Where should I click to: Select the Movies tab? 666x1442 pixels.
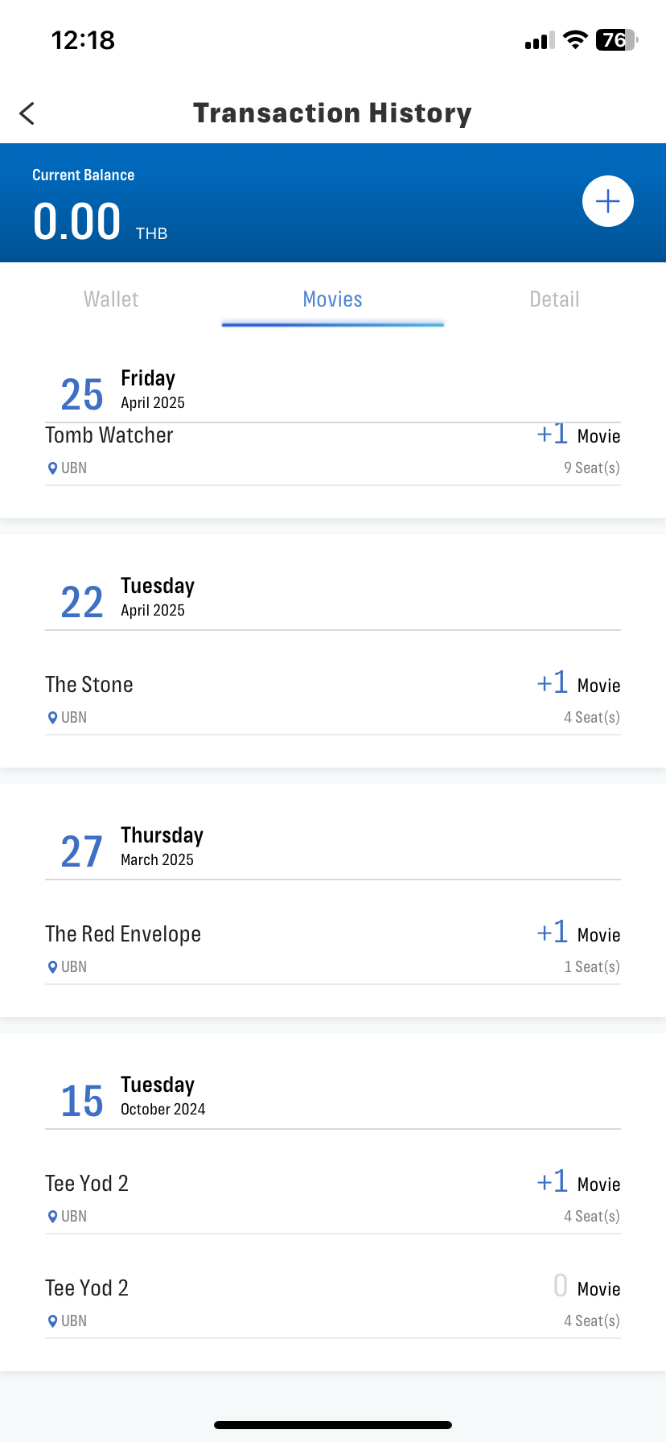pyautogui.click(x=332, y=299)
